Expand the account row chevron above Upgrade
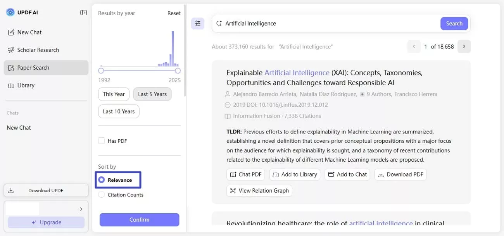 click(x=81, y=209)
